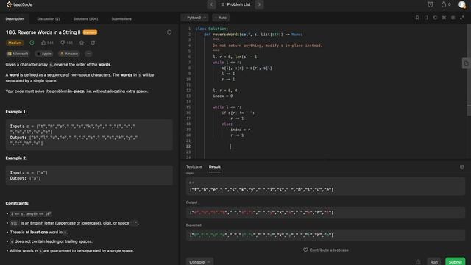471x265 pixels.
Task: Click Contribute a testcase link
Action: 326,250
